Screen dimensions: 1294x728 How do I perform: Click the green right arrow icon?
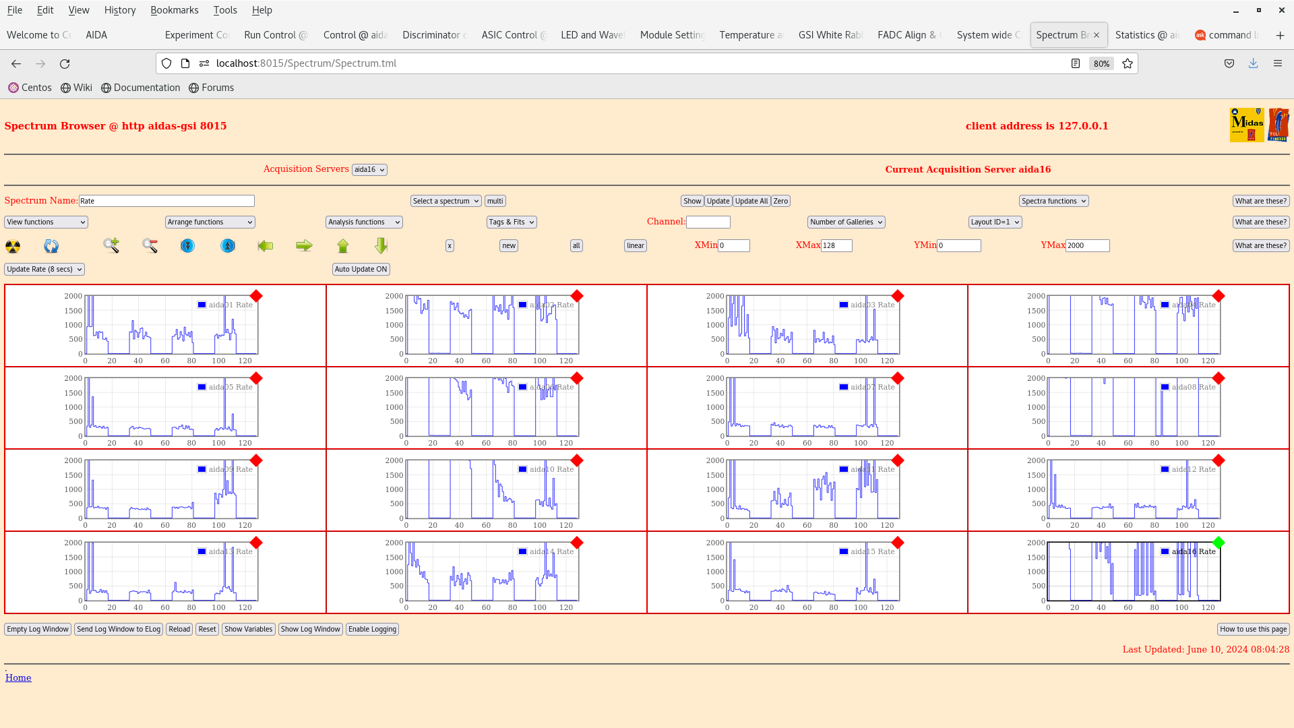click(x=304, y=246)
